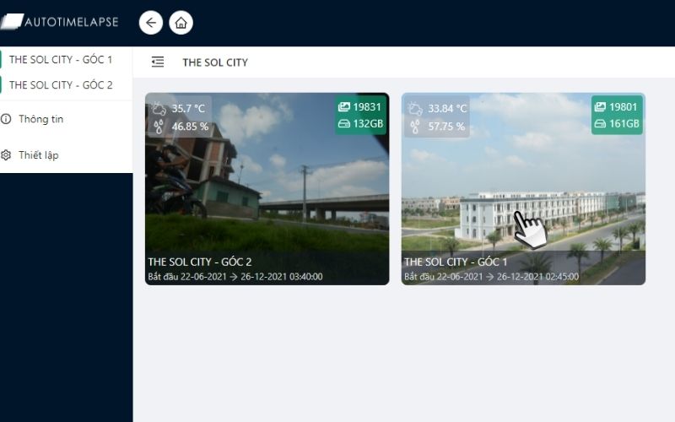Click the humidity icon beside 46.85 %

(x=159, y=127)
